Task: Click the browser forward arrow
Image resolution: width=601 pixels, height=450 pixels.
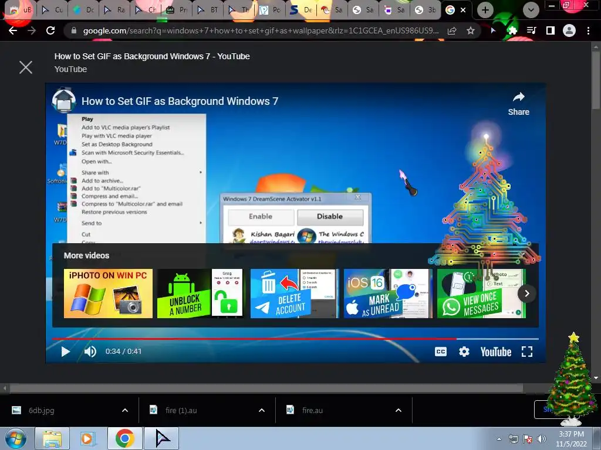Action: point(32,30)
